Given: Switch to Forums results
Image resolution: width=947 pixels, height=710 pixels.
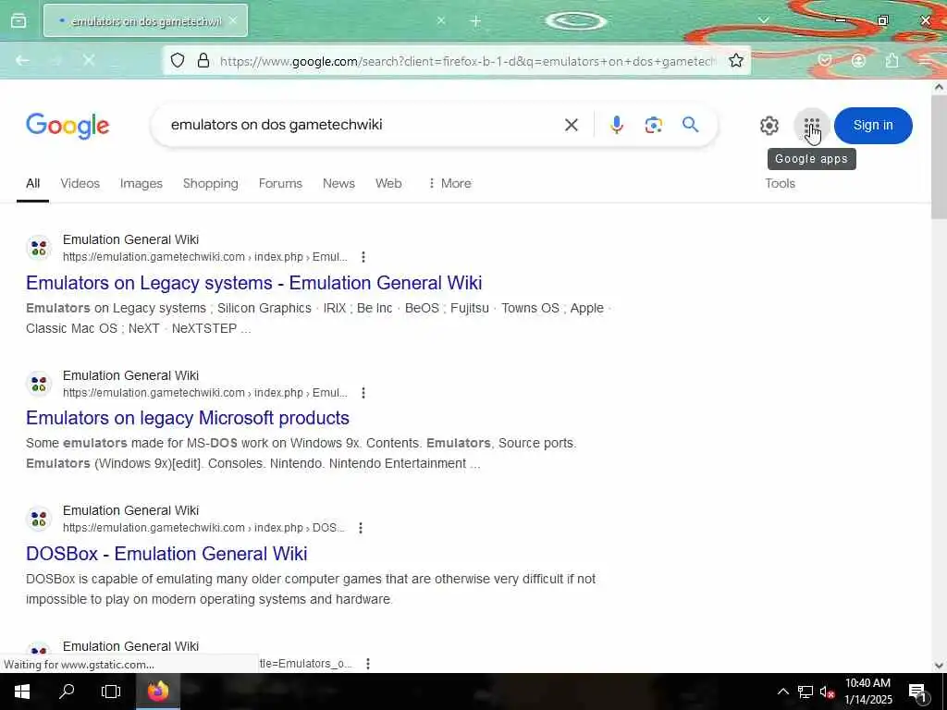Looking at the screenshot, I should pos(280,184).
